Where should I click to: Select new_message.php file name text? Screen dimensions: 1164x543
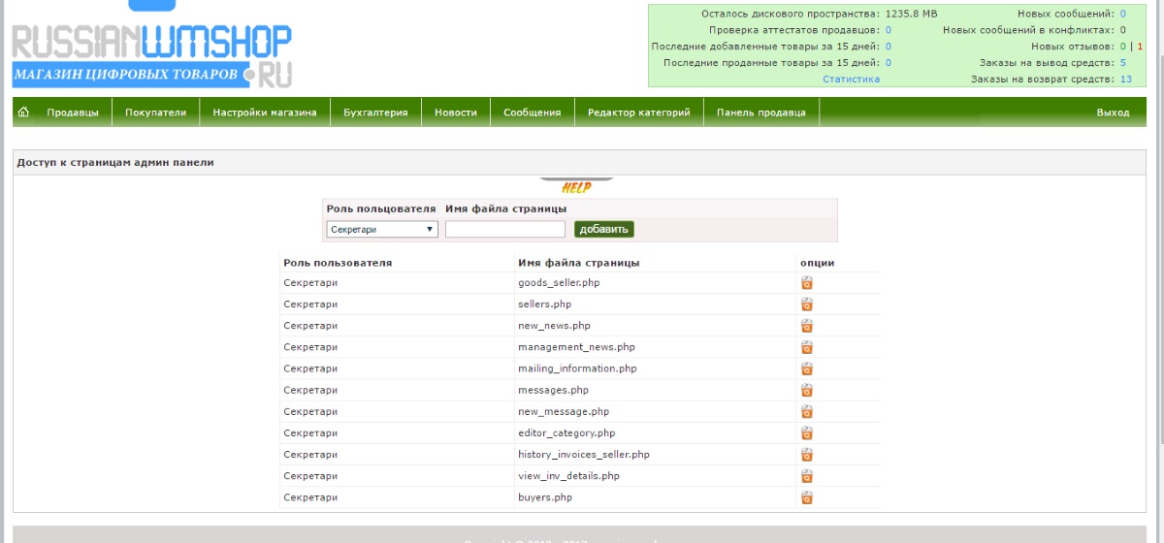(564, 412)
